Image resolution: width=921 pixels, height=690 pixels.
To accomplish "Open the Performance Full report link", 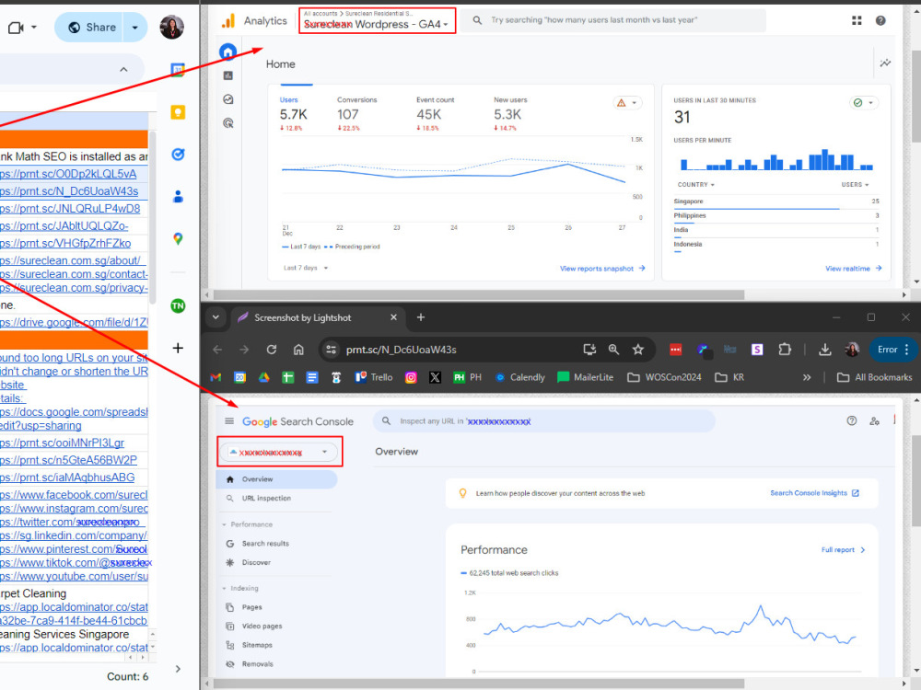I will [843, 550].
